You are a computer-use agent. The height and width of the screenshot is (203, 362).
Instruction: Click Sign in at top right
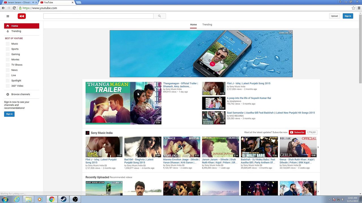[x=348, y=16]
